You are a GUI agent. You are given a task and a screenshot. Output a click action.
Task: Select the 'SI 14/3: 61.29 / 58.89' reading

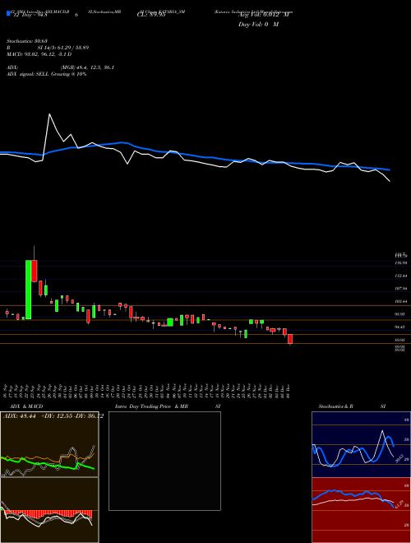(x=63, y=48)
